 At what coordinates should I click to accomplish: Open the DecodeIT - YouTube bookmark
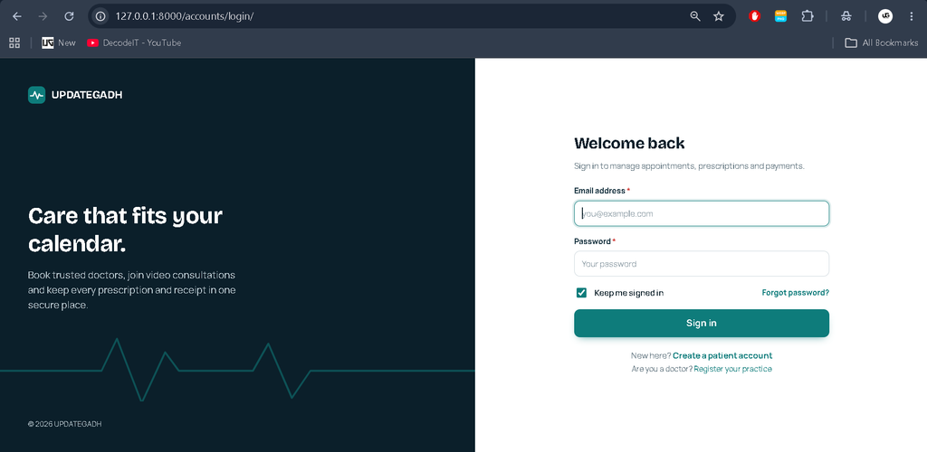[134, 42]
